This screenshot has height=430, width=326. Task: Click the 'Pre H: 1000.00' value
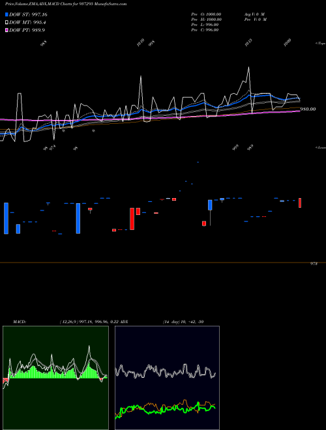206,20
